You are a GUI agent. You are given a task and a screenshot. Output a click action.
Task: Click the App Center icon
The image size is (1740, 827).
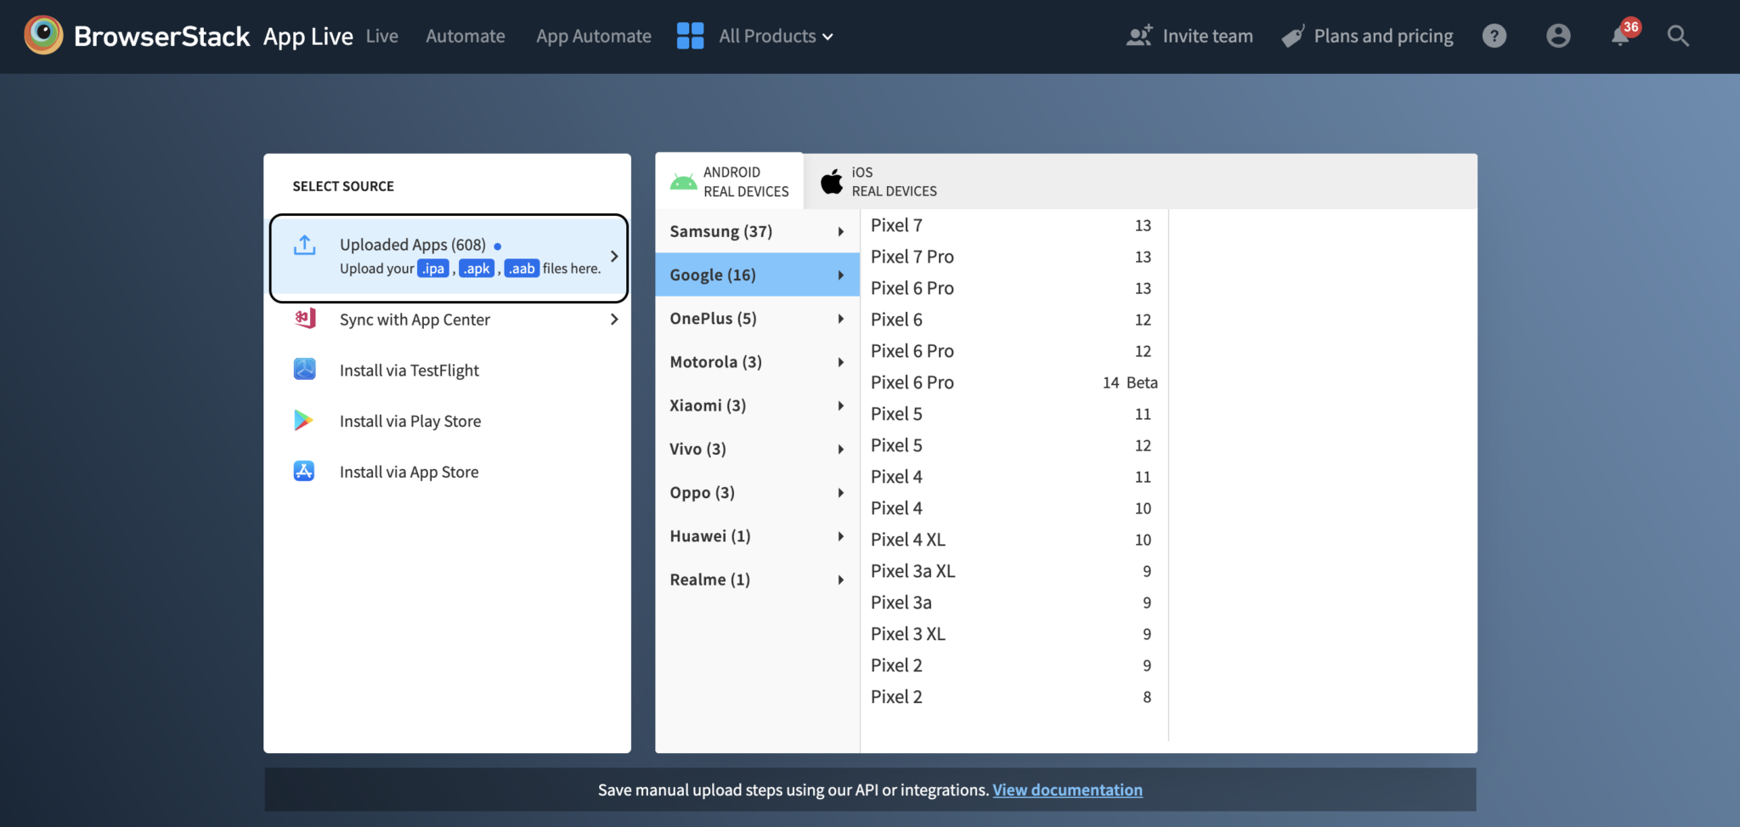click(x=304, y=318)
